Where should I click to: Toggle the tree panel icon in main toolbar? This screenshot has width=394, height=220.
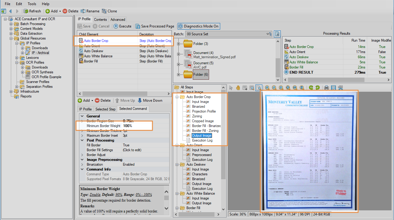point(4,11)
